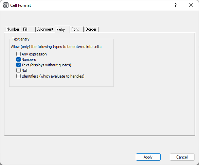Click the Null option label
The width and height of the screenshot is (199, 165).
click(x=24, y=70)
